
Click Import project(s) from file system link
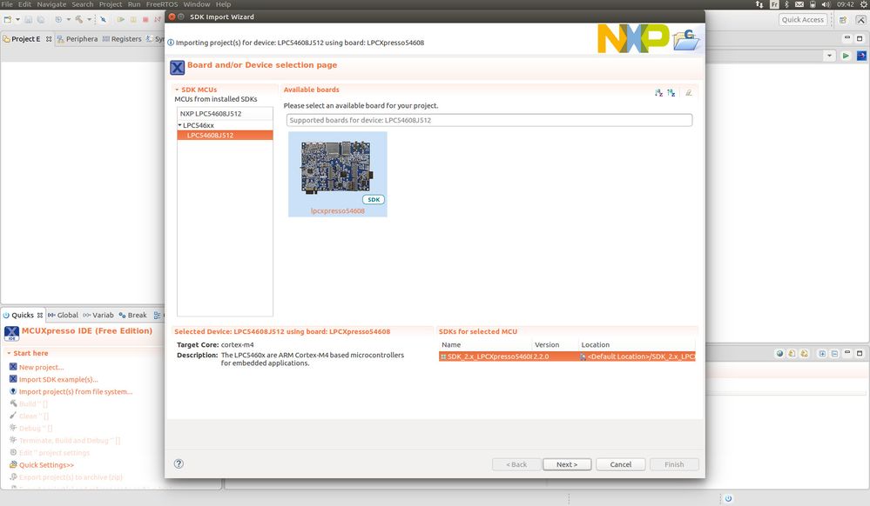coord(76,391)
